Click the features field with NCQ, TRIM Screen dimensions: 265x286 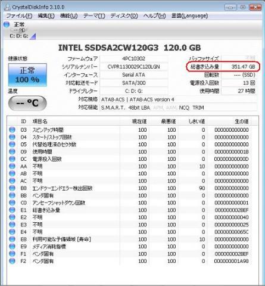pos(178,108)
